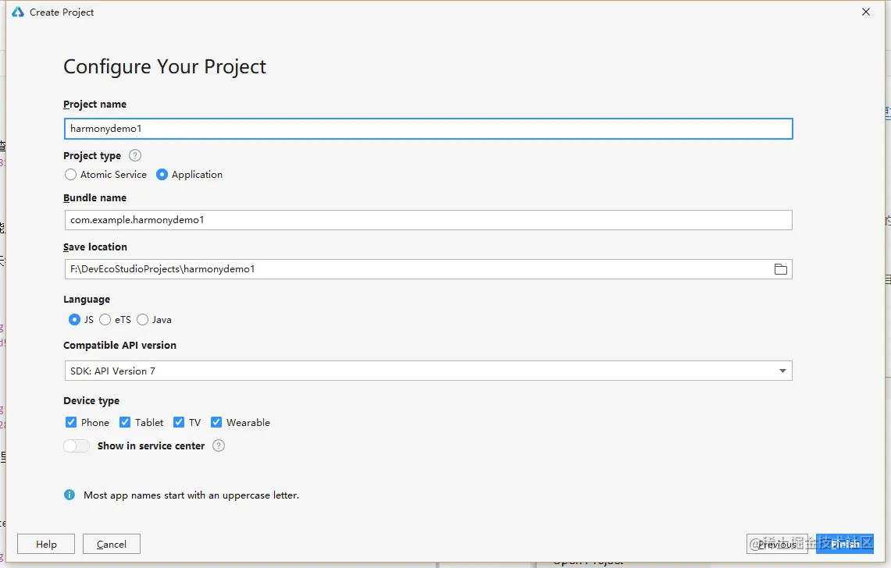Enable Show in service center switch

click(77, 446)
